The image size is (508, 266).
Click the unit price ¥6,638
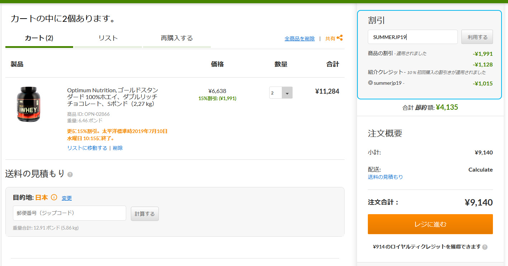pos(217,91)
